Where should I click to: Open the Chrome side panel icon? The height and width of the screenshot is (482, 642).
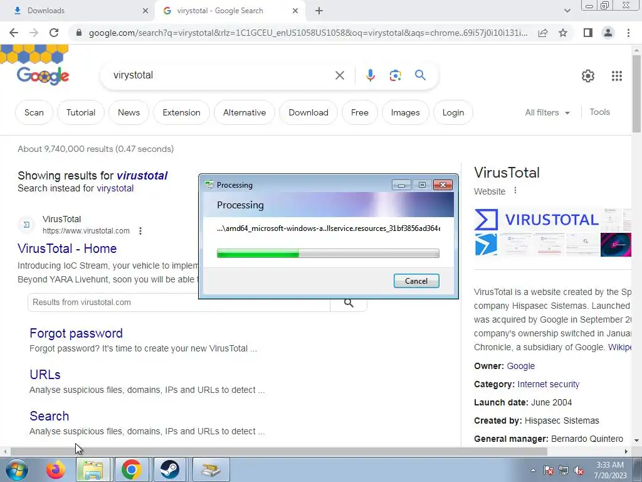click(588, 33)
